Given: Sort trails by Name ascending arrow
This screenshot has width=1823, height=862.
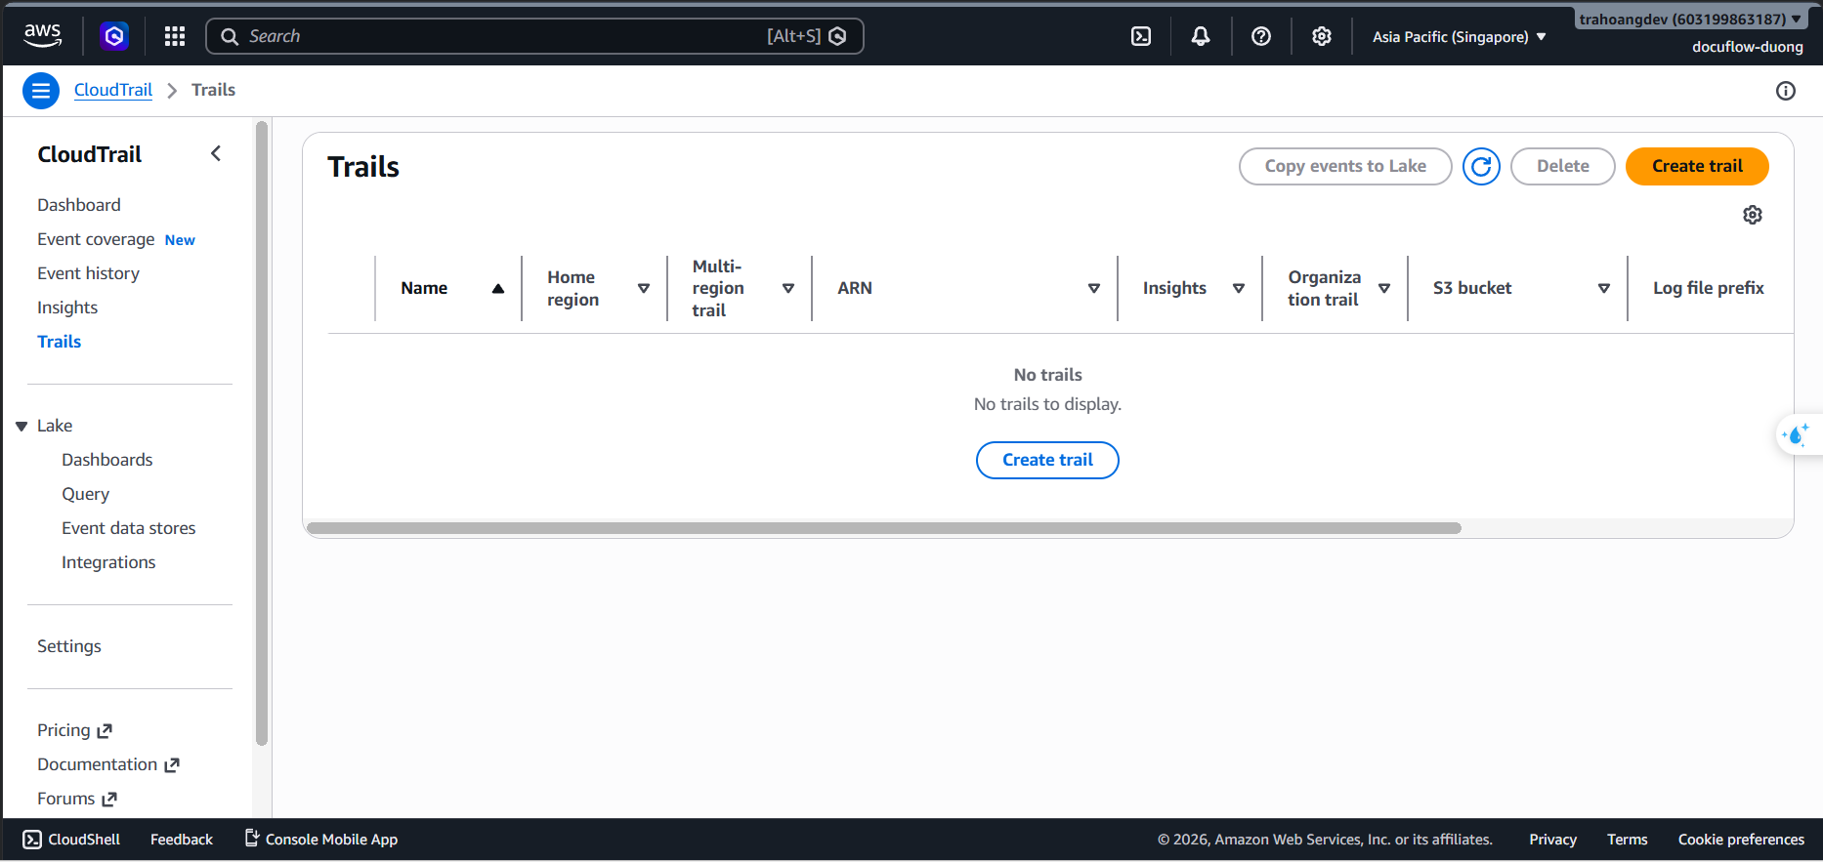Looking at the screenshot, I should 498,288.
